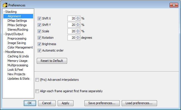Increase Shift X value with up arrow
This screenshot has width=181, height=110.
click(x=78, y=17)
